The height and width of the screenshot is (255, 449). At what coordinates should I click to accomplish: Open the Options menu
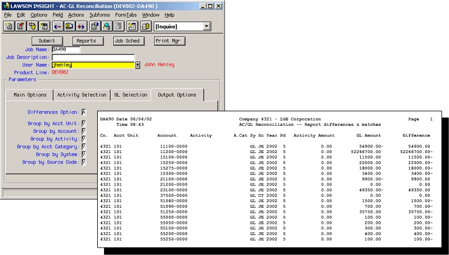[39, 15]
